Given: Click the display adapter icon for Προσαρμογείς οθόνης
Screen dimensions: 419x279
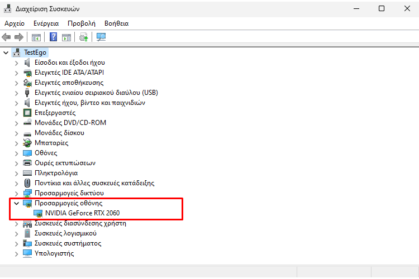Looking at the screenshot, I should pos(27,204).
